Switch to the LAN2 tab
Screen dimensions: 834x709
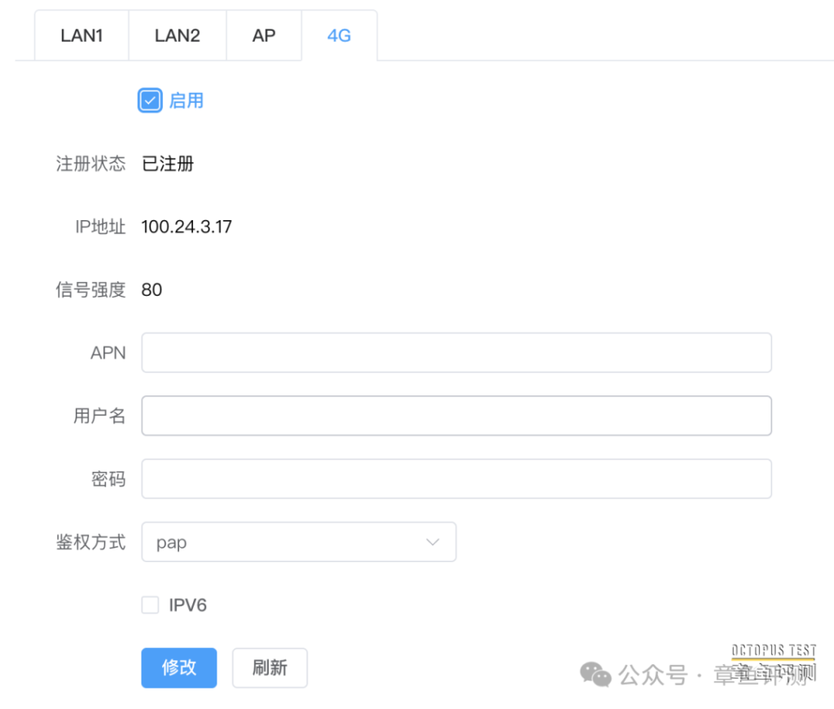[x=177, y=35]
